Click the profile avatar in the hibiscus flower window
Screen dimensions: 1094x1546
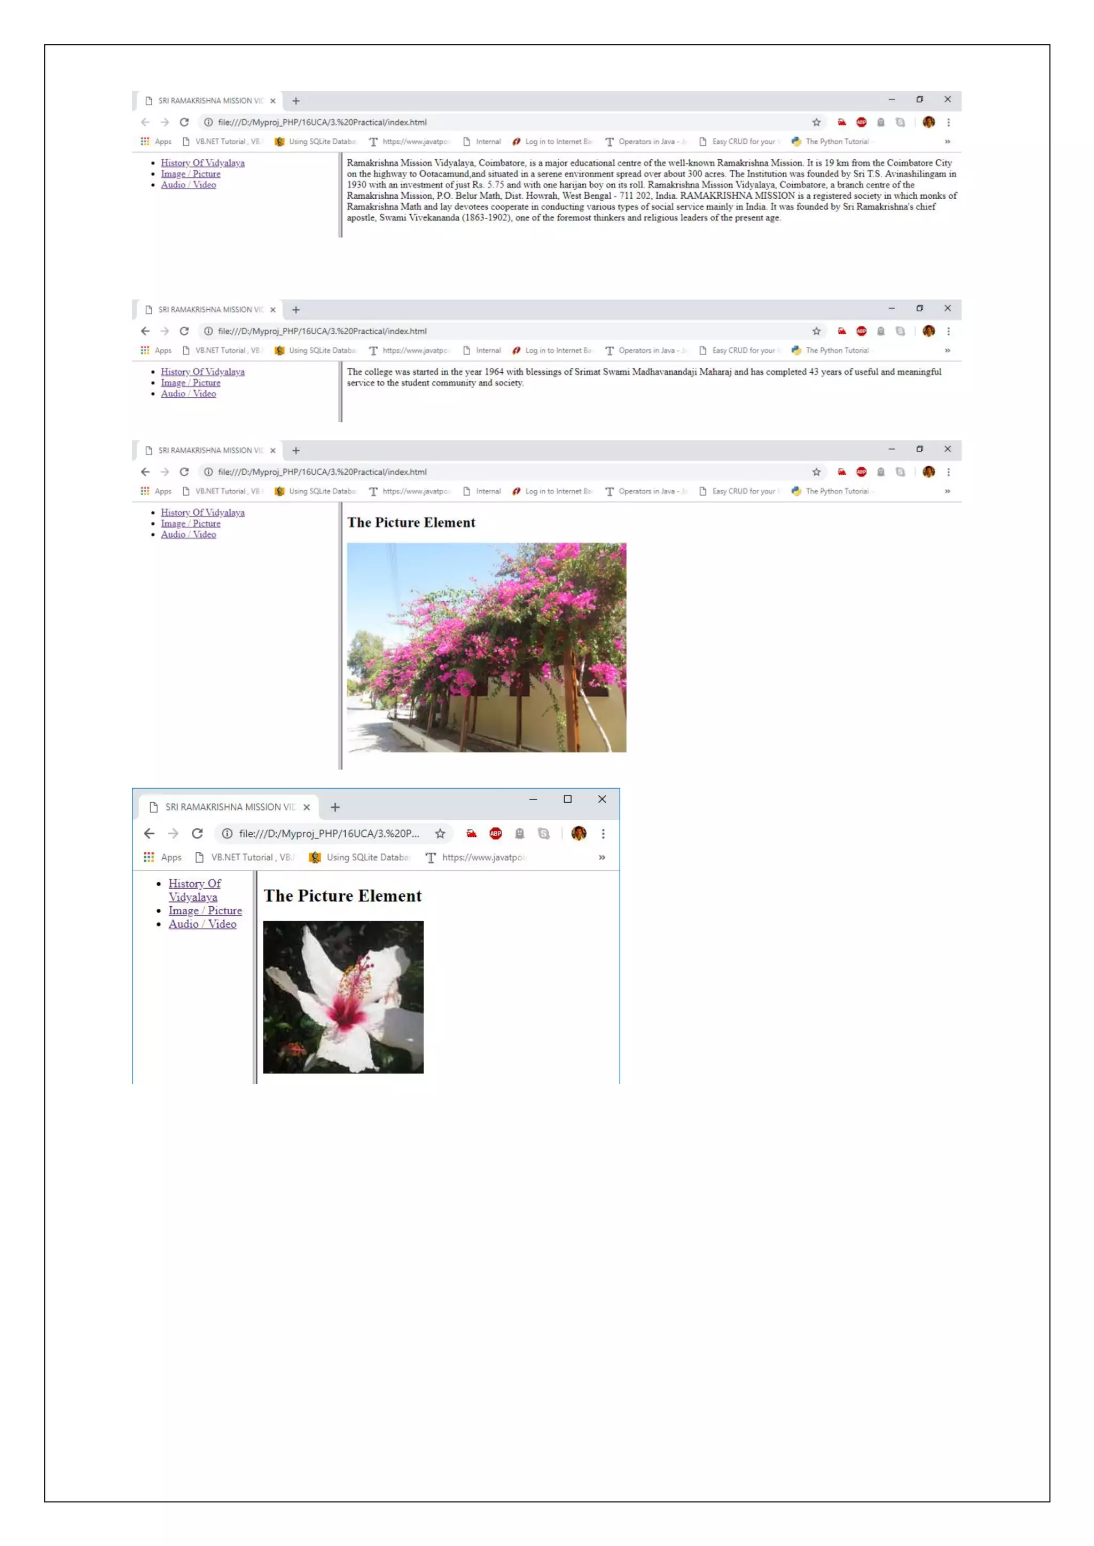(579, 834)
